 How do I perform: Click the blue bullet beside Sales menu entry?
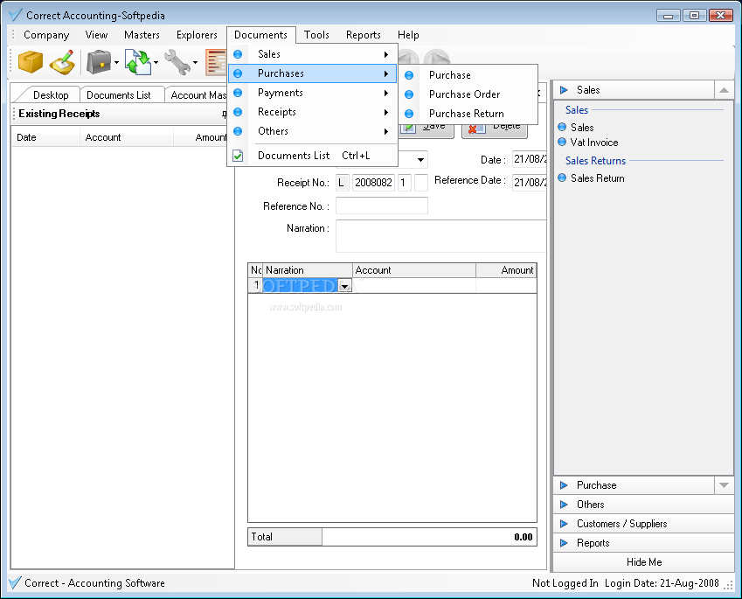point(238,54)
